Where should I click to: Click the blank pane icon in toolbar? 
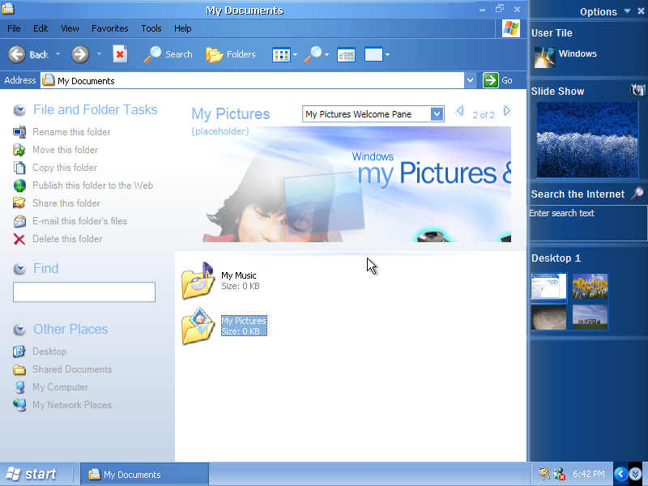coord(373,54)
